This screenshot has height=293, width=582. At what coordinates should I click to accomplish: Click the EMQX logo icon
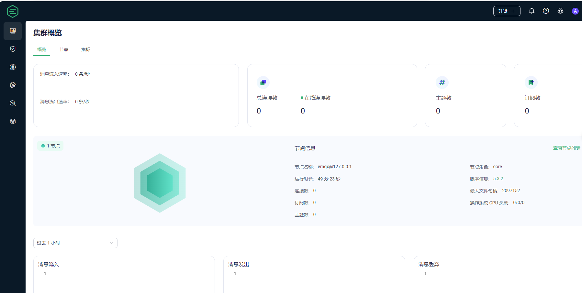pos(13,11)
